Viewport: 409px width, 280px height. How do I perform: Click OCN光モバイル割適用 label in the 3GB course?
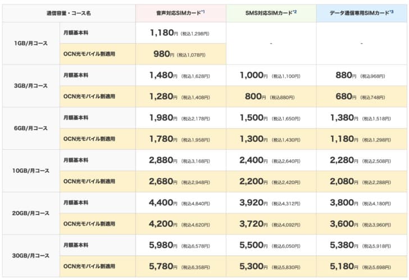(89, 97)
